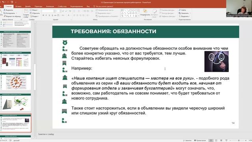Toggle underline formatting

pos(49,15)
